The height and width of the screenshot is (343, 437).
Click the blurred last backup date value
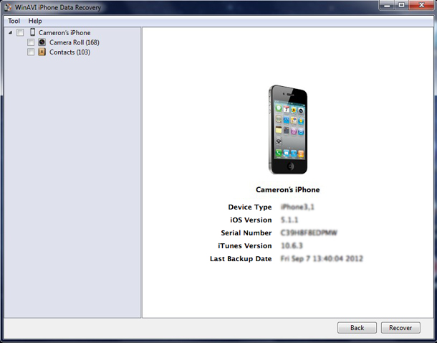(322, 259)
